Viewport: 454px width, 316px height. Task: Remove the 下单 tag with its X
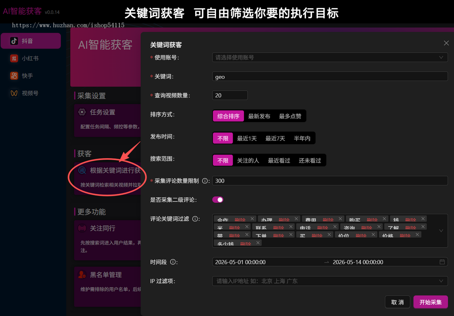[291, 235]
